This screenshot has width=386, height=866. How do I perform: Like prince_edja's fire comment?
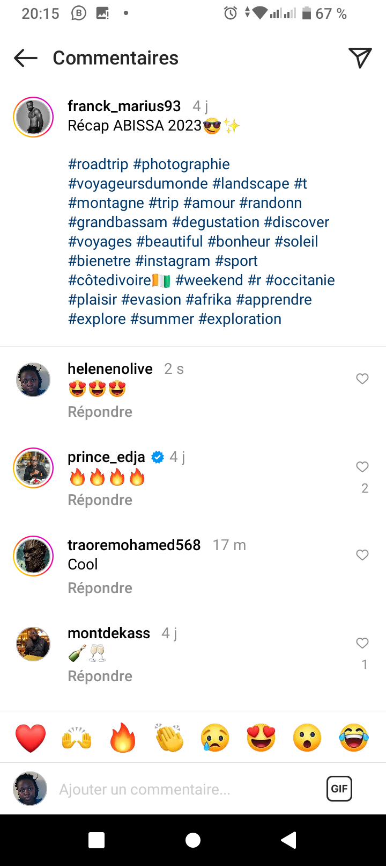tap(362, 467)
